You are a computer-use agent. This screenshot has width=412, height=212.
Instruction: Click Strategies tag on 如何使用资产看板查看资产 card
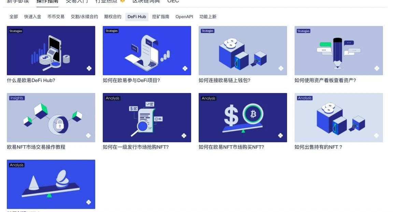(303, 31)
